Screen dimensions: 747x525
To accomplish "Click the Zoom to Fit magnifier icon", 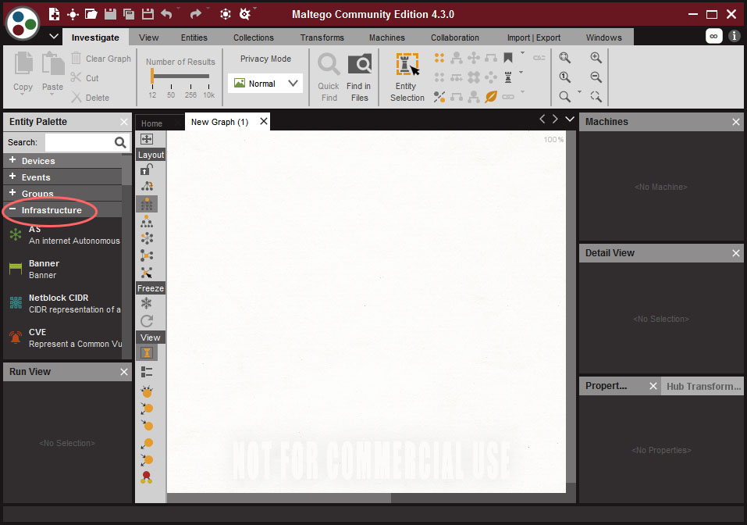I will [x=565, y=58].
